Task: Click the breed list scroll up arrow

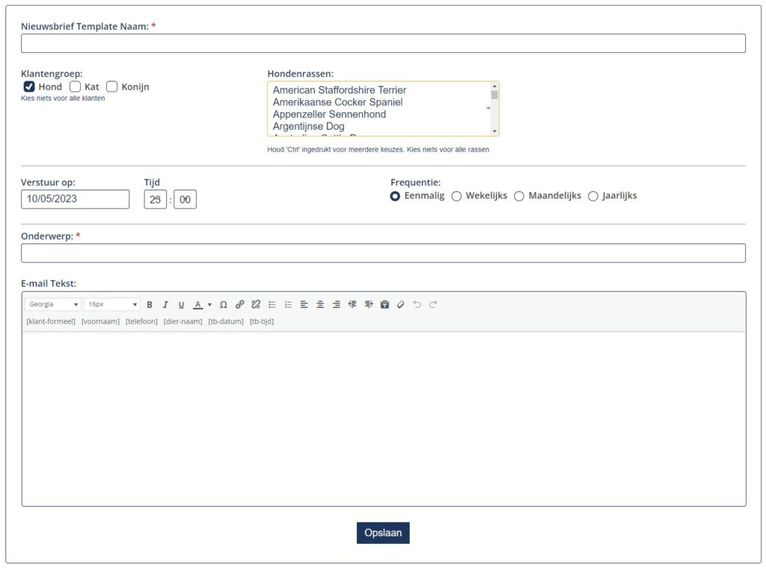Action: point(494,87)
